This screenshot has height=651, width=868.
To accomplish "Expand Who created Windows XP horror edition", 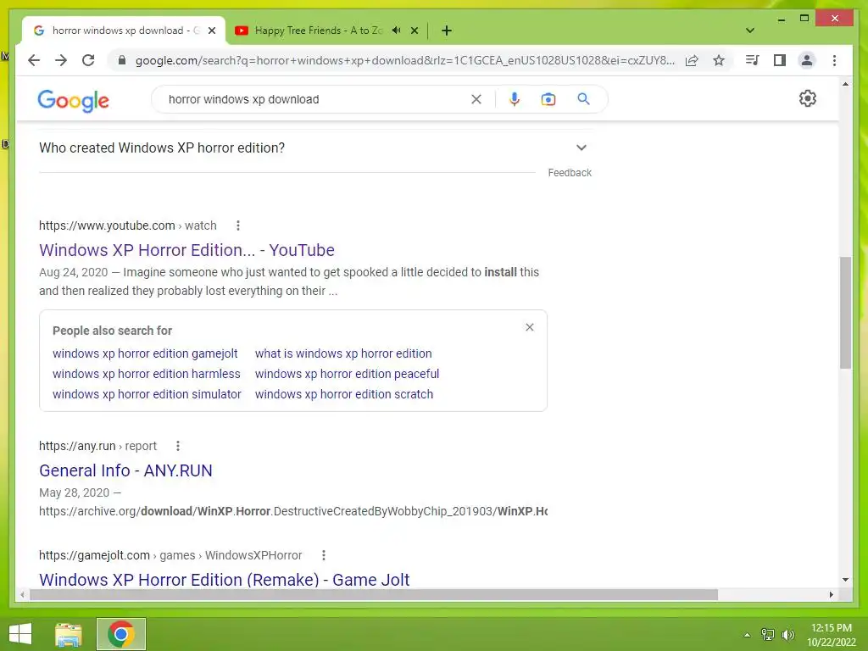I will (x=581, y=147).
